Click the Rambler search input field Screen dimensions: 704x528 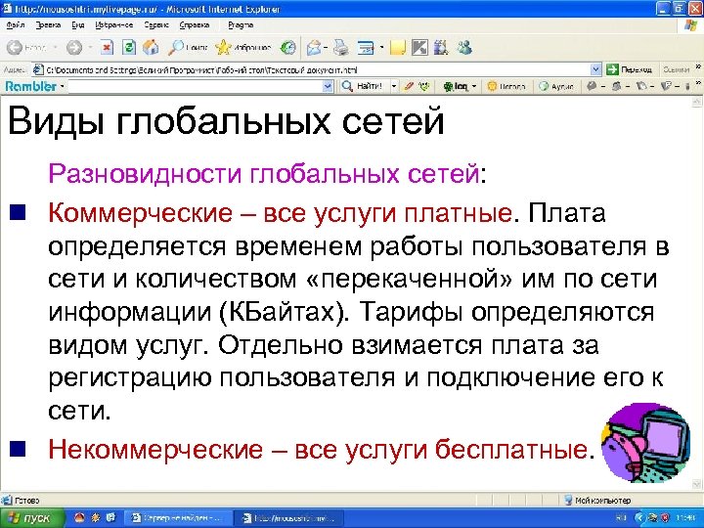199,86
